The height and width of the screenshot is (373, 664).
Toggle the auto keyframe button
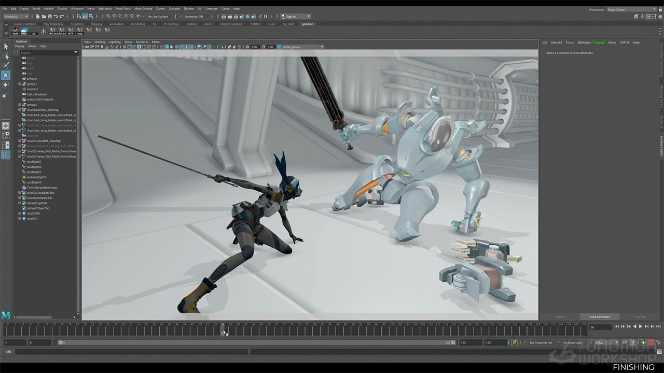point(515,342)
